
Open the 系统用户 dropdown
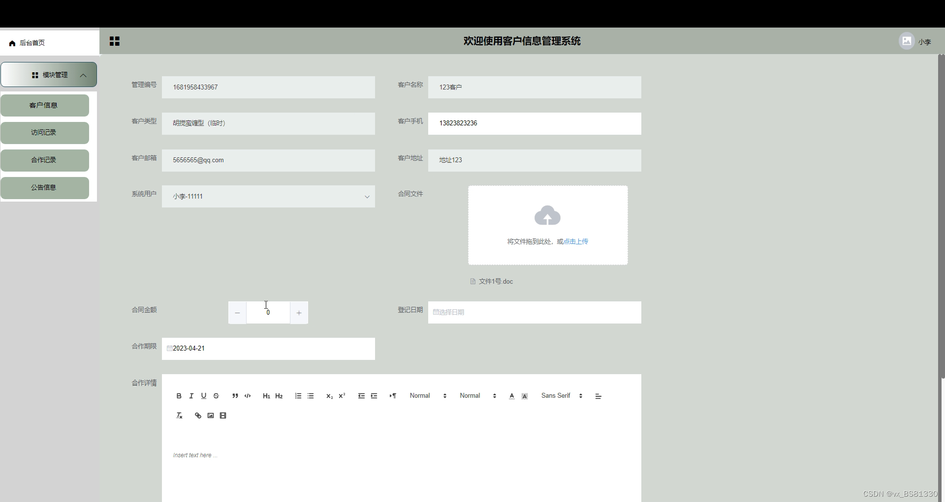268,196
